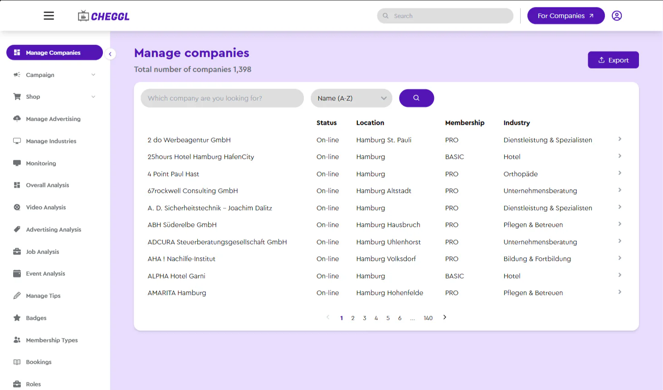663x390 pixels.
Task: Click the Export button
Action: [x=613, y=60]
